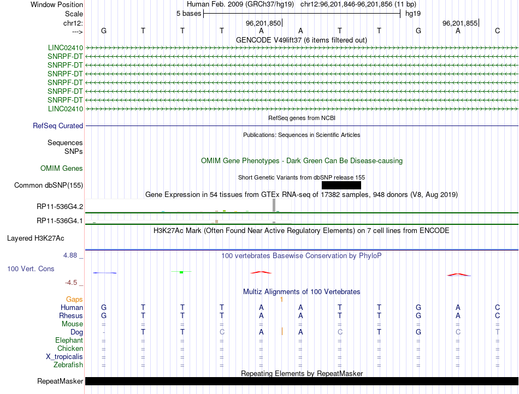Image resolution: width=519 pixels, height=394 pixels.
Task: Click the Human alignment row label
Action: 72,307
